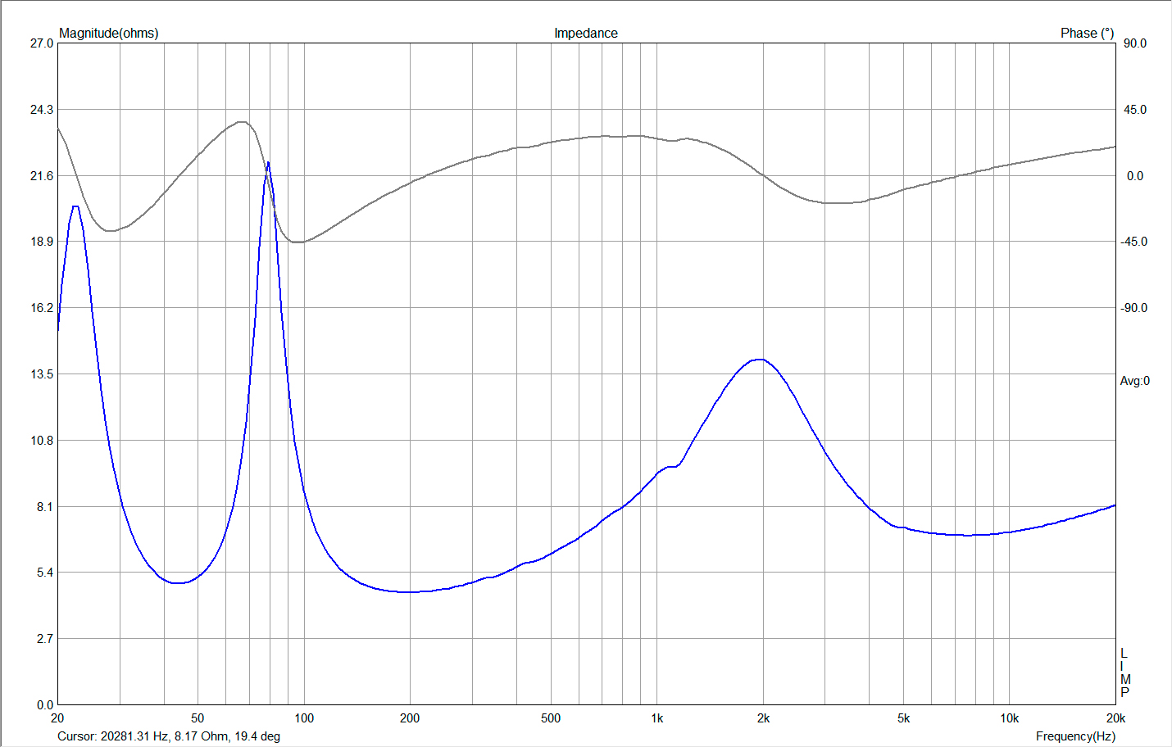The image size is (1172, 747).
Task: Click the Avg:0 indicator
Action: point(1134,381)
